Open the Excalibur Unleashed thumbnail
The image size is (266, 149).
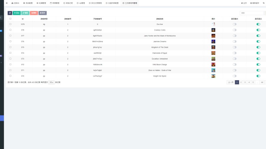(x=213, y=59)
